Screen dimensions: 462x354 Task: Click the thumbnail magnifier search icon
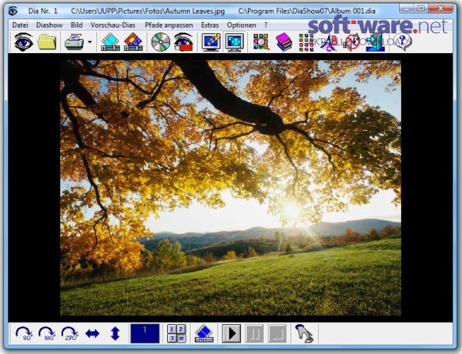click(x=261, y=42)
